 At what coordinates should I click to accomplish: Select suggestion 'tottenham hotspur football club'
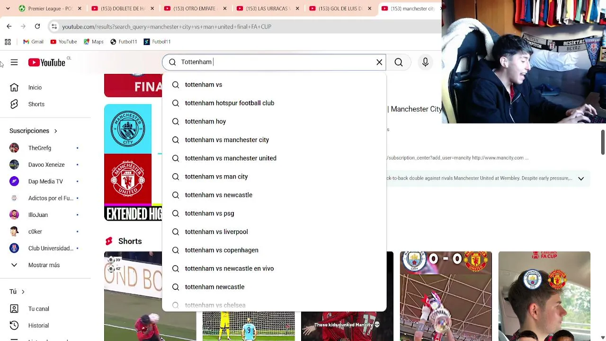pos(274,103)
